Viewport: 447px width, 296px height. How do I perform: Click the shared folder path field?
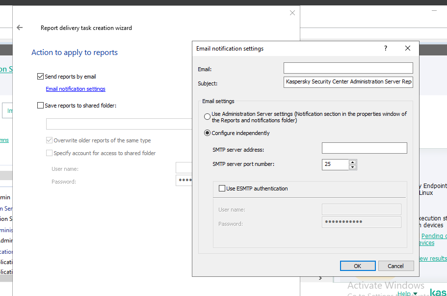[x=118, y=124]
